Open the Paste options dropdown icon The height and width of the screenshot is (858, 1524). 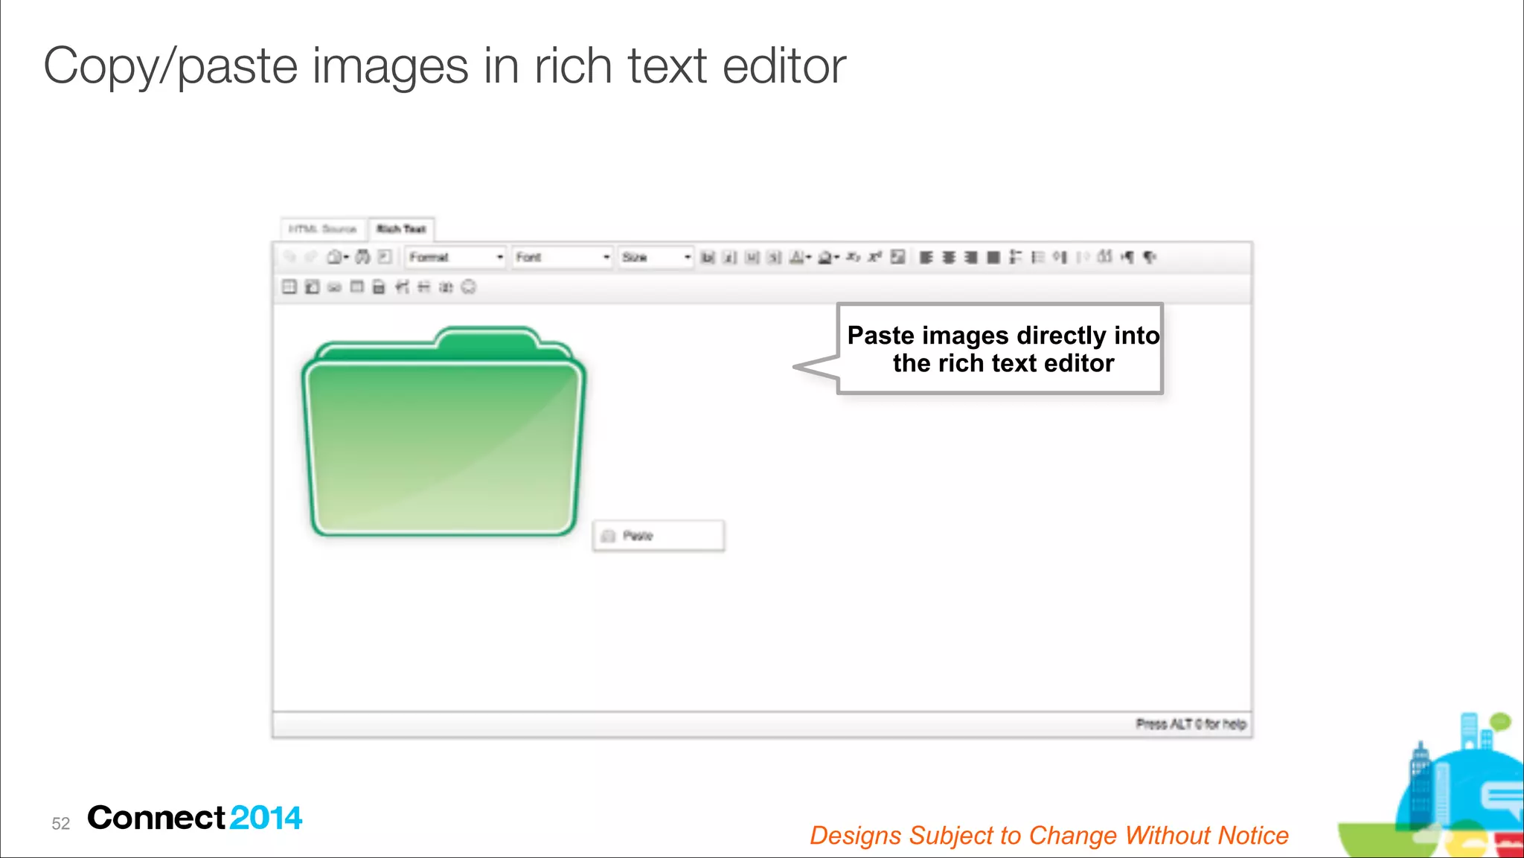coord(338,257)
